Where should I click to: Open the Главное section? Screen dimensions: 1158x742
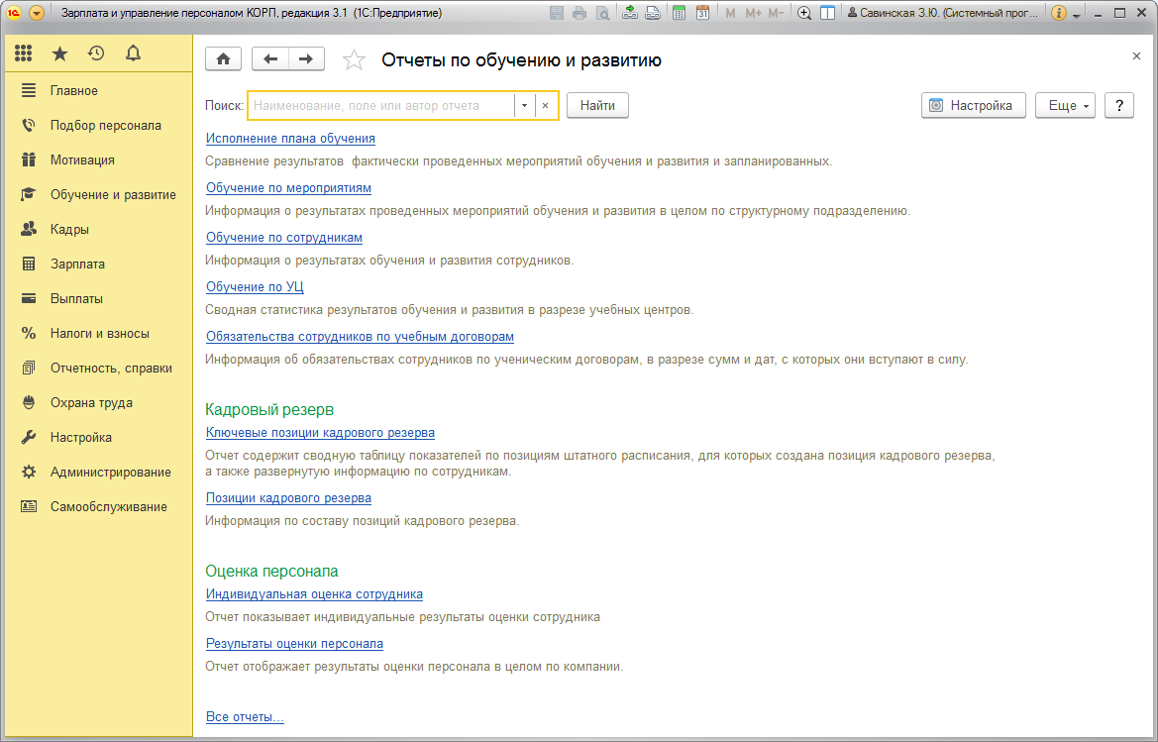(98, 91)
